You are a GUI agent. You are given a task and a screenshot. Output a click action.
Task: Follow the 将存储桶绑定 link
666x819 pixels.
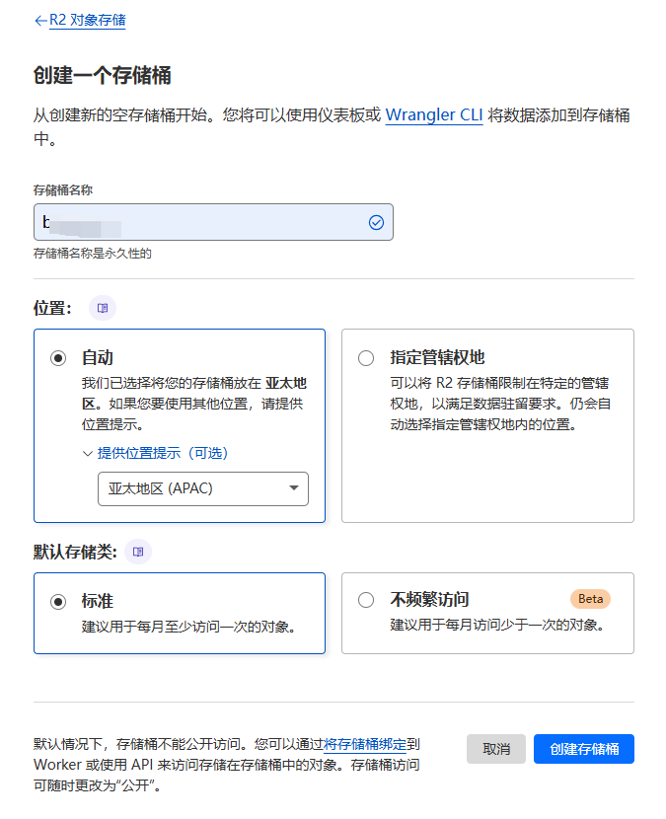coord(365,743)
